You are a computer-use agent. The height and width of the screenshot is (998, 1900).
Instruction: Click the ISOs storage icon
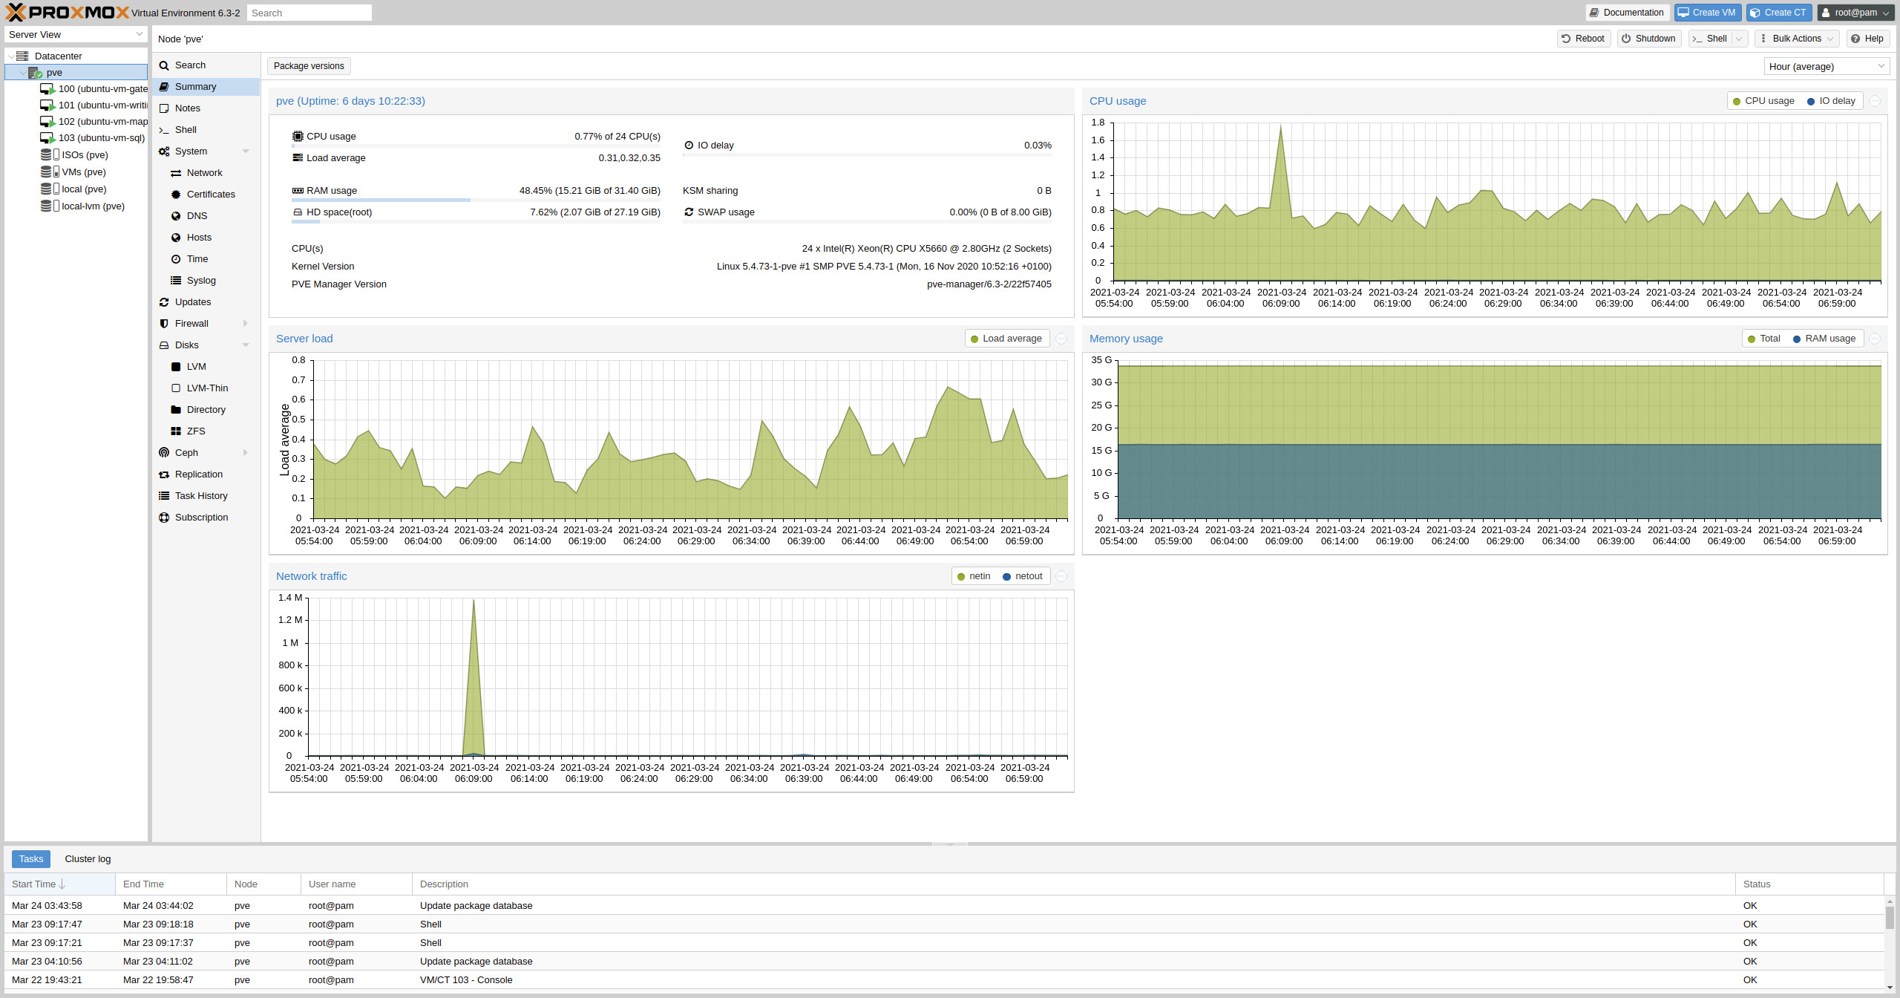point(50,154)
